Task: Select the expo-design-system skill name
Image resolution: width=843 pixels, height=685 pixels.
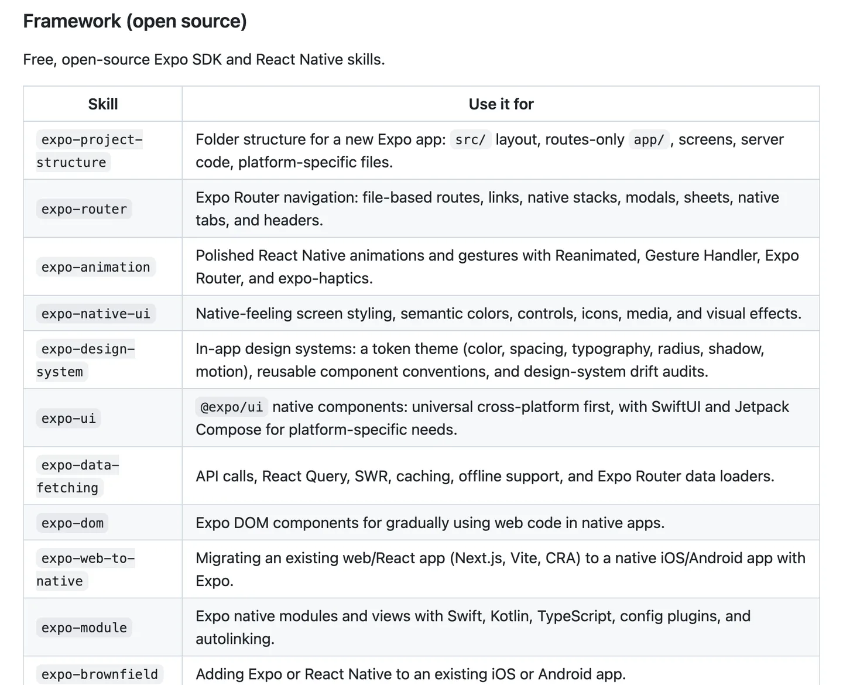Action: [x=85, y=359]
